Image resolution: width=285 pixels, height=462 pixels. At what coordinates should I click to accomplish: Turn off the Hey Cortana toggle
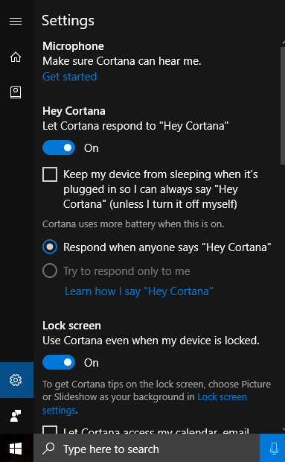point(59,148)
